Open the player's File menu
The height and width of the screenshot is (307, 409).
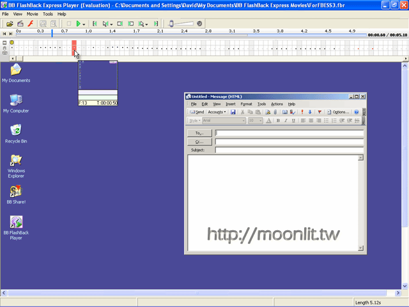(5, 13)
